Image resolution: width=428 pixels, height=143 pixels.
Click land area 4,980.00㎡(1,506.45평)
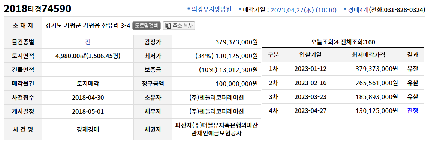(x=88, y=56)
